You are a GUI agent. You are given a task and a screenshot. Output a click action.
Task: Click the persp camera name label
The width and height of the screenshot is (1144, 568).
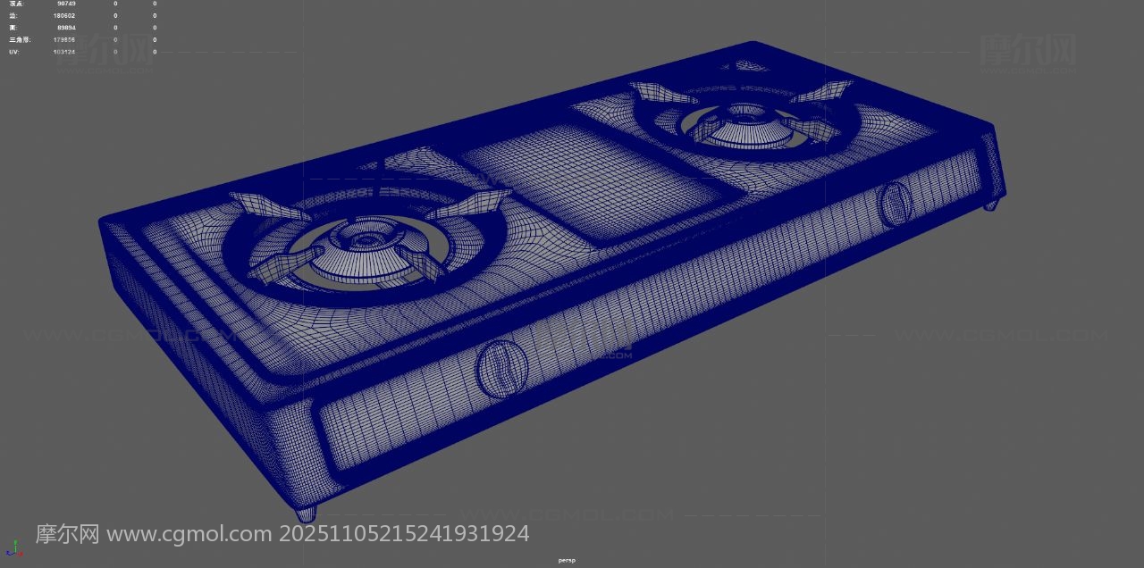point(567,560)
